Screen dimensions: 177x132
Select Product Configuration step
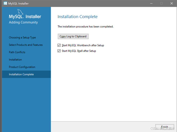[x=22, y=67]
